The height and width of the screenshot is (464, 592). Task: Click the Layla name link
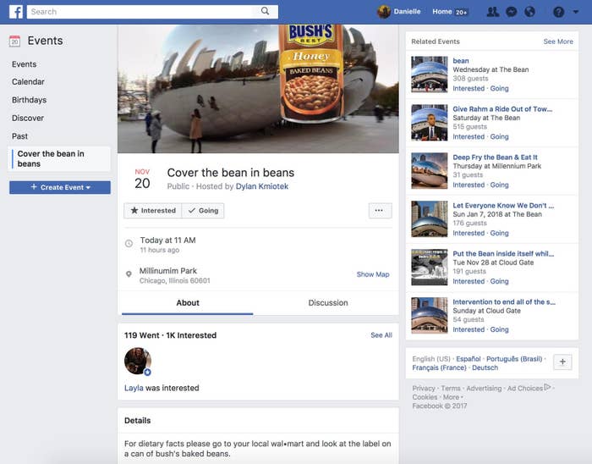pos(134,388)
